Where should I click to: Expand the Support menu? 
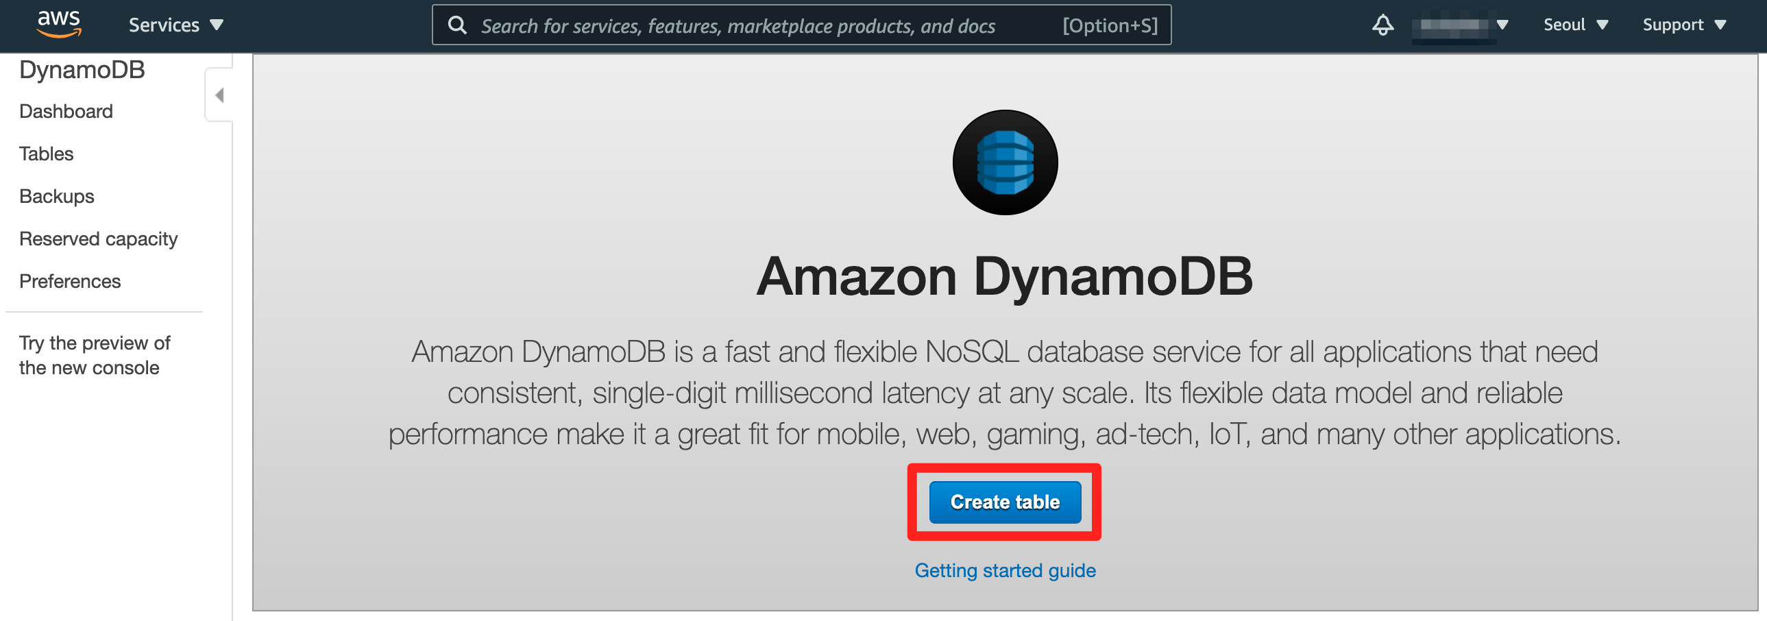tap(1684, 25)
